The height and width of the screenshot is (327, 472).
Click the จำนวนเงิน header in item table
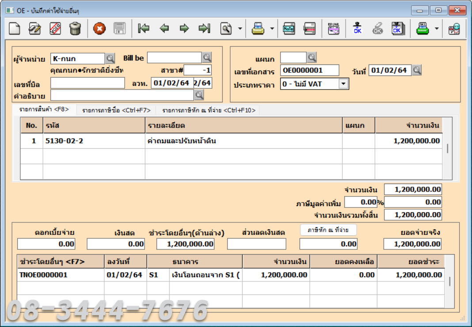pos(408,125)
